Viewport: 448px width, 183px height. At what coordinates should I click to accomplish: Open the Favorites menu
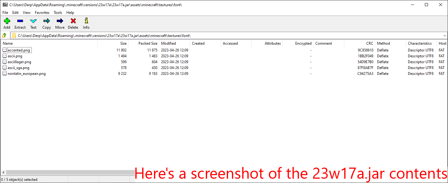(42, 13)
